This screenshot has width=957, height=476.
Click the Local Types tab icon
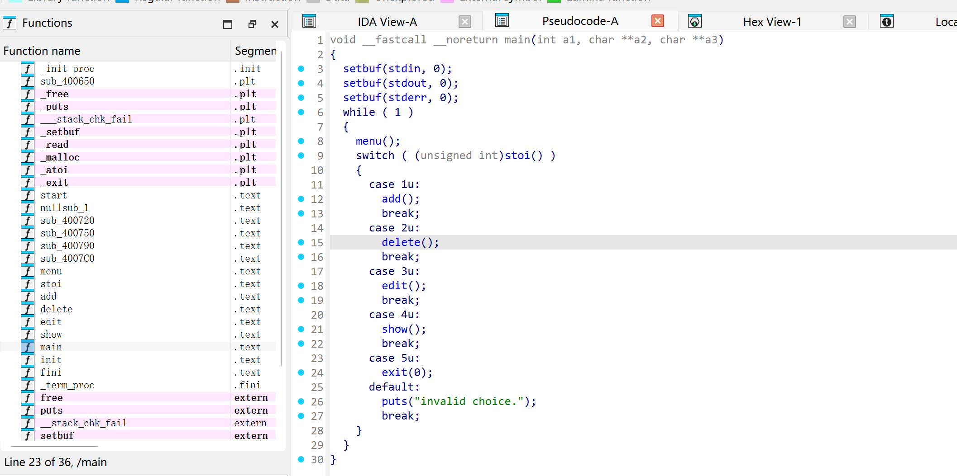(887, 21)
